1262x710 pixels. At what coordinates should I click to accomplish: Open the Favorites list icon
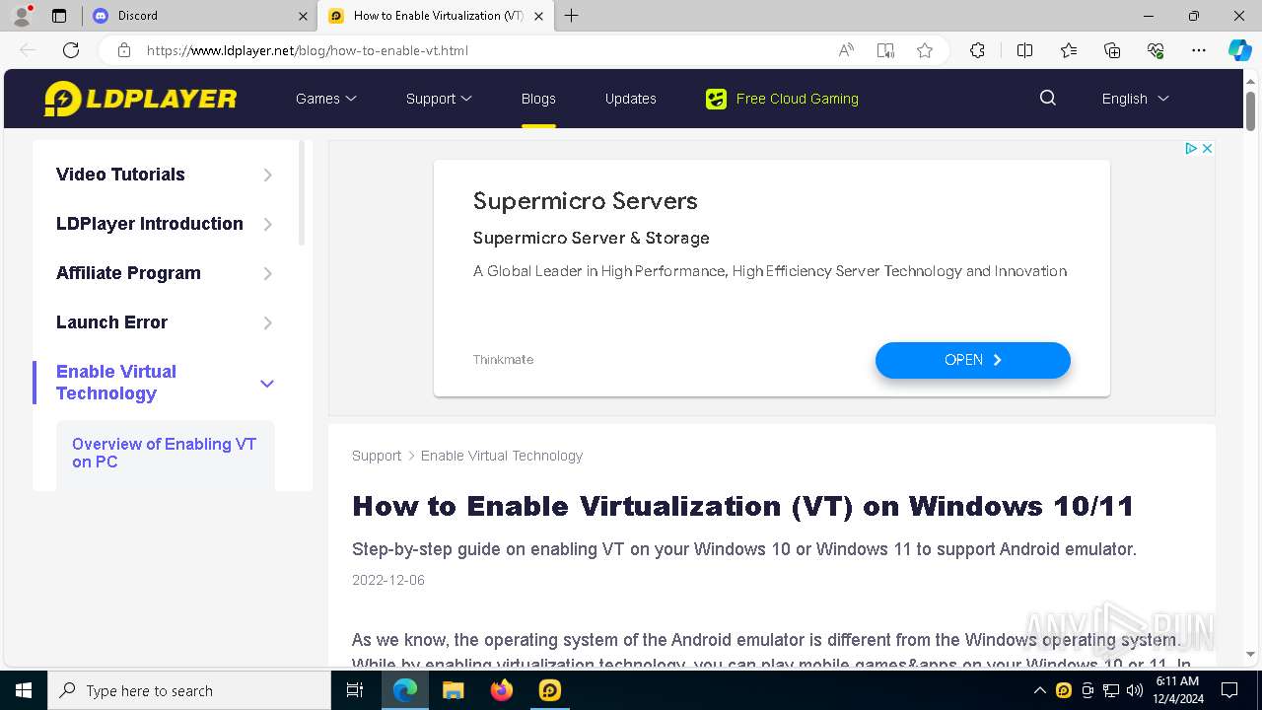point(1069,50)
